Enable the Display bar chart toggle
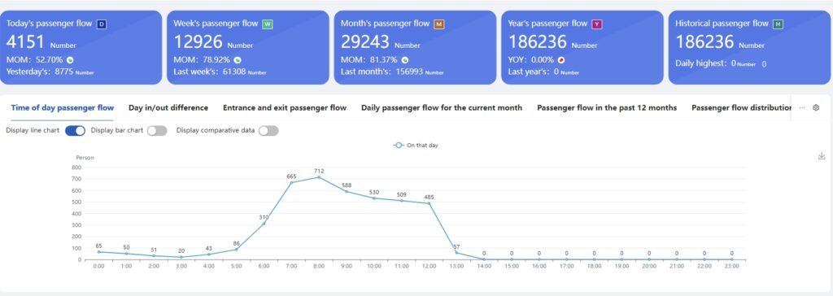 point(157,131)
